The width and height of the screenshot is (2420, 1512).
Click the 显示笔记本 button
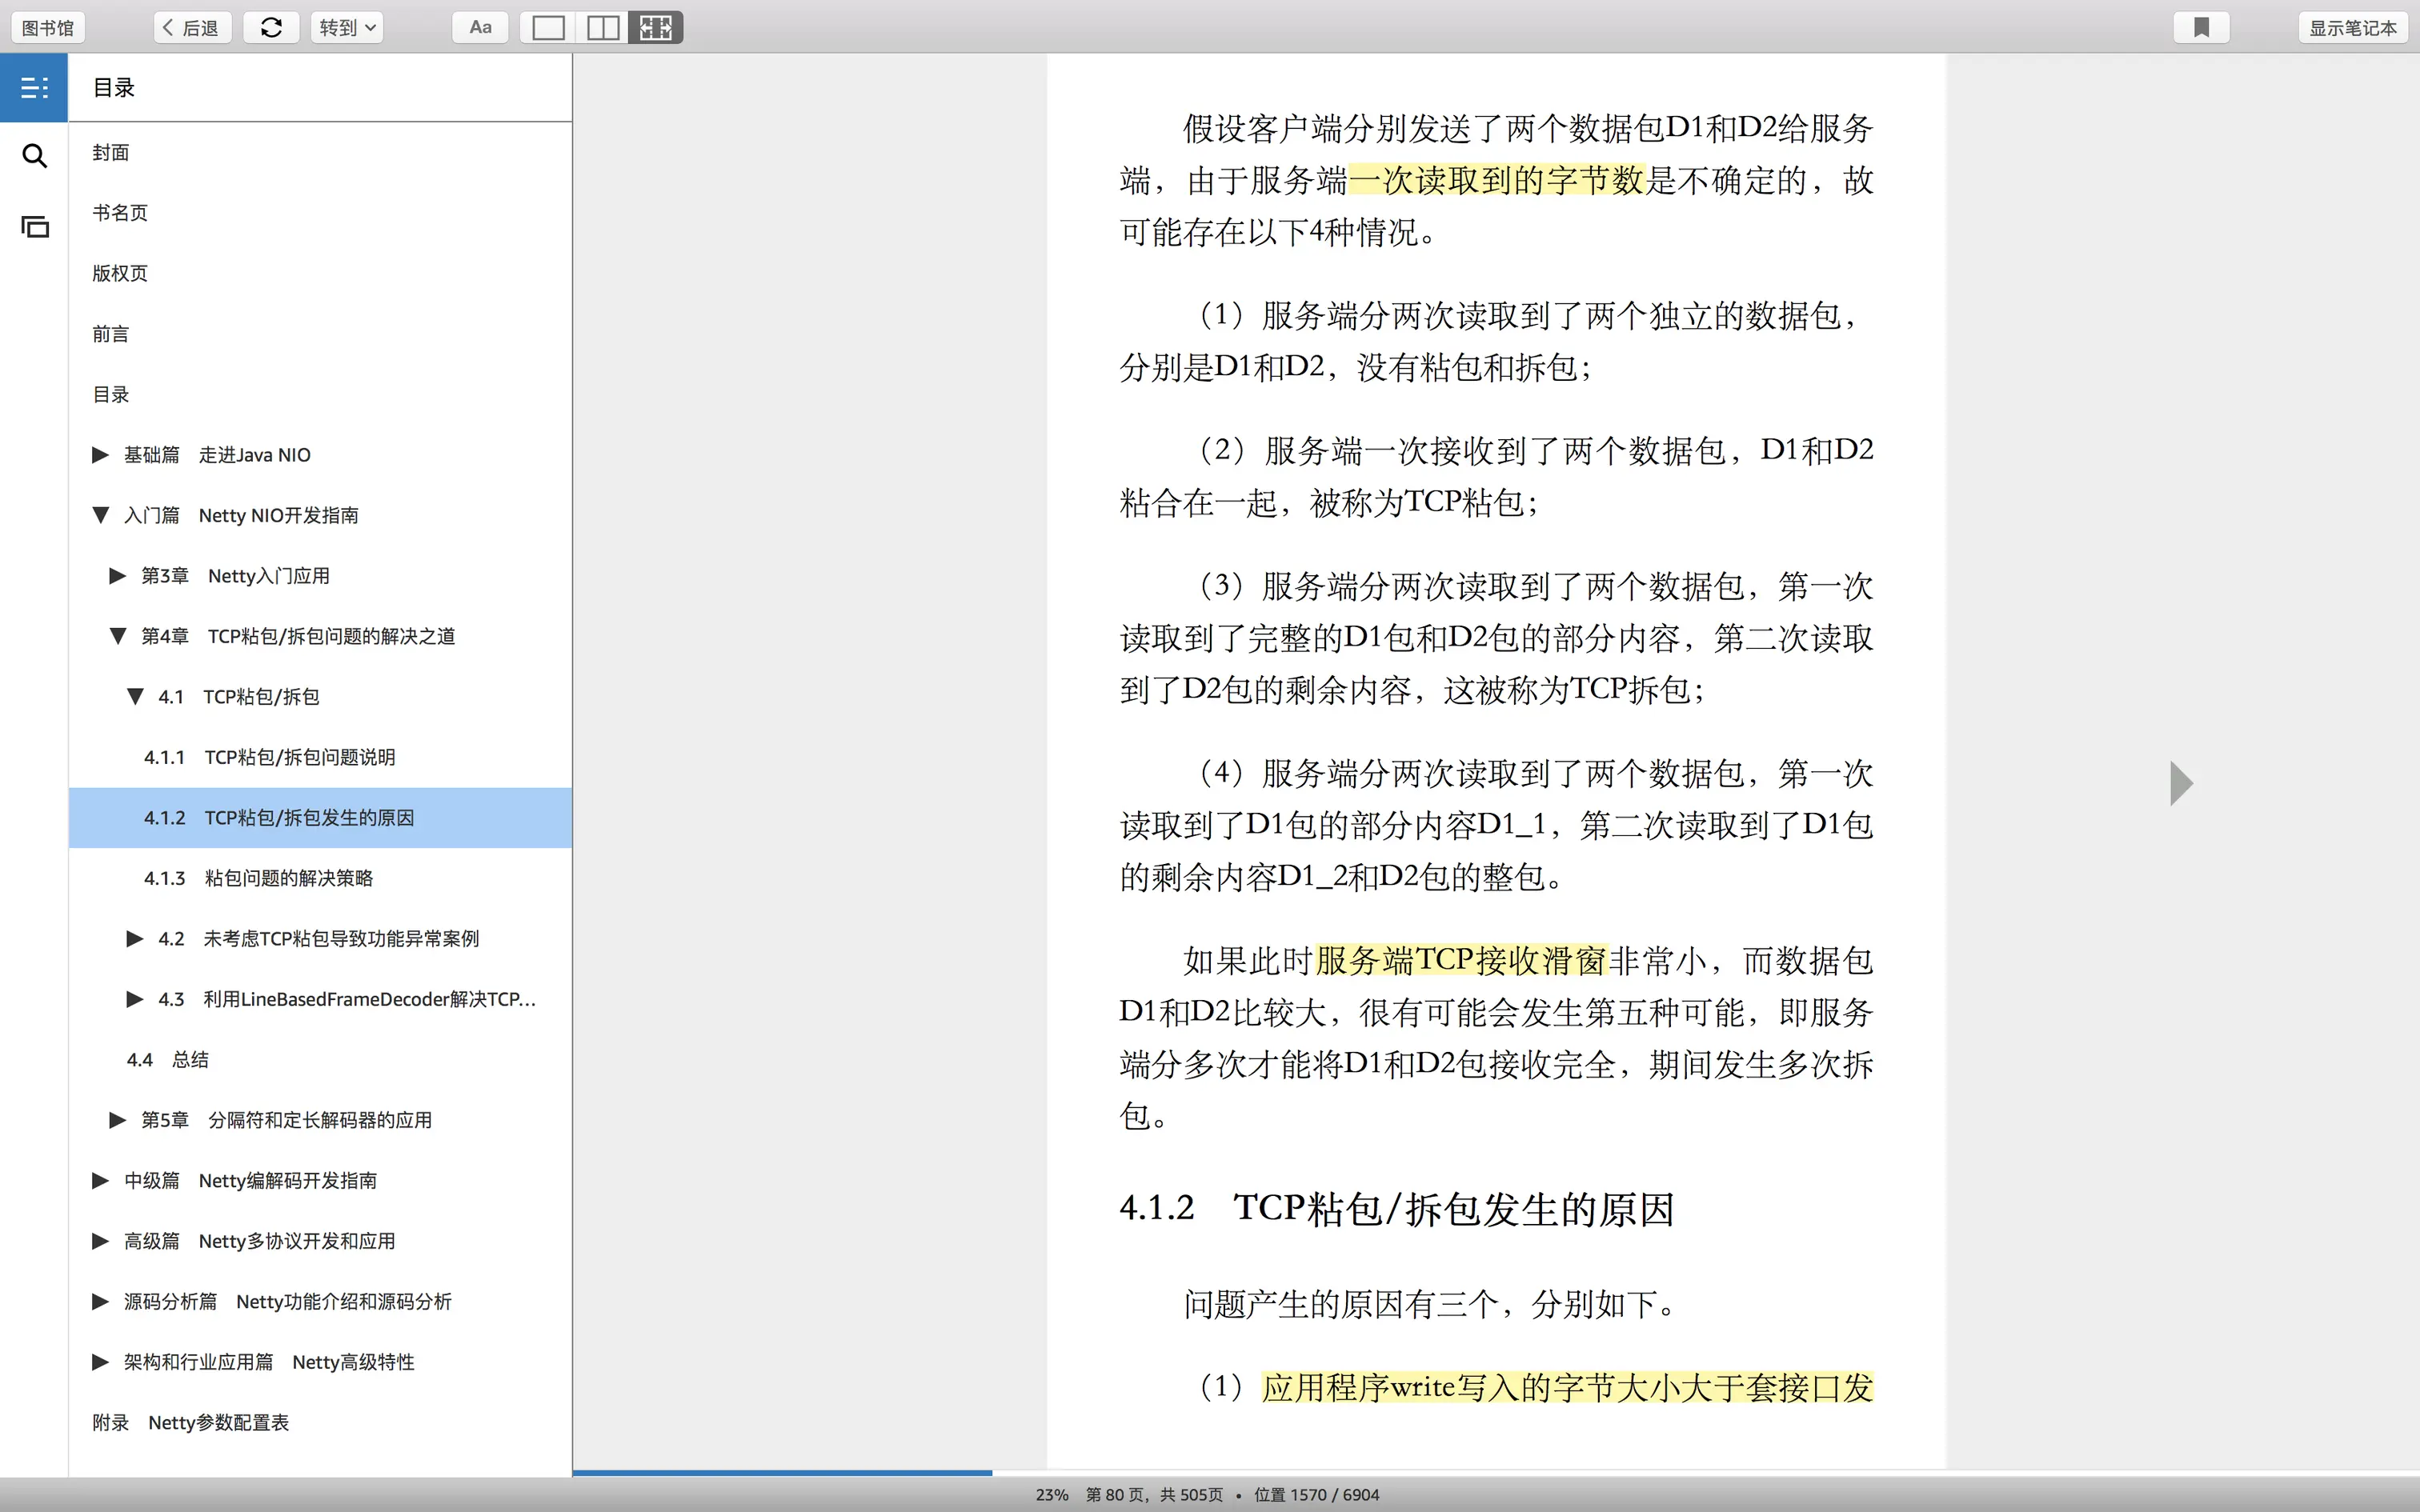pyautogui.click(x=2352, y=28)
